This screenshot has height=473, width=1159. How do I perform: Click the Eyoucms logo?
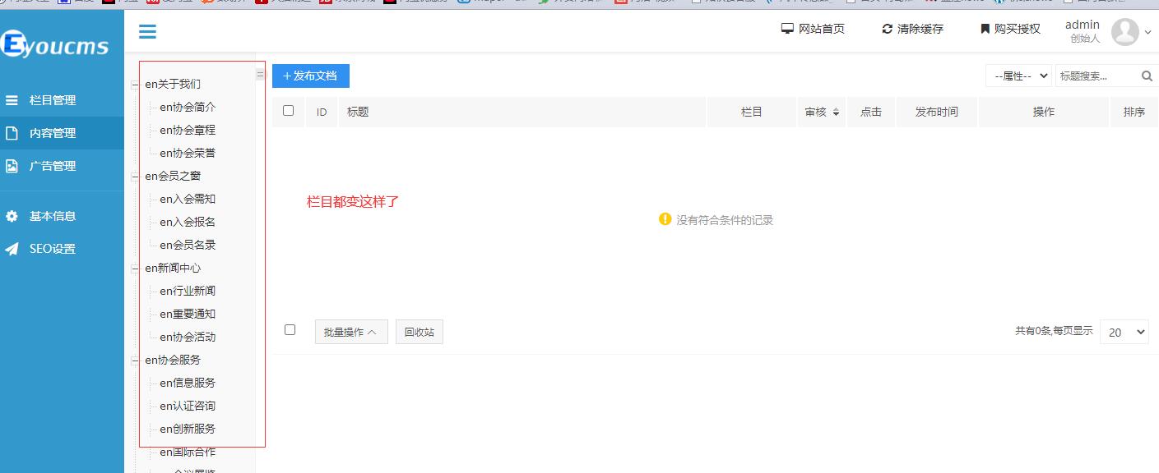click(x=55, y=44)
